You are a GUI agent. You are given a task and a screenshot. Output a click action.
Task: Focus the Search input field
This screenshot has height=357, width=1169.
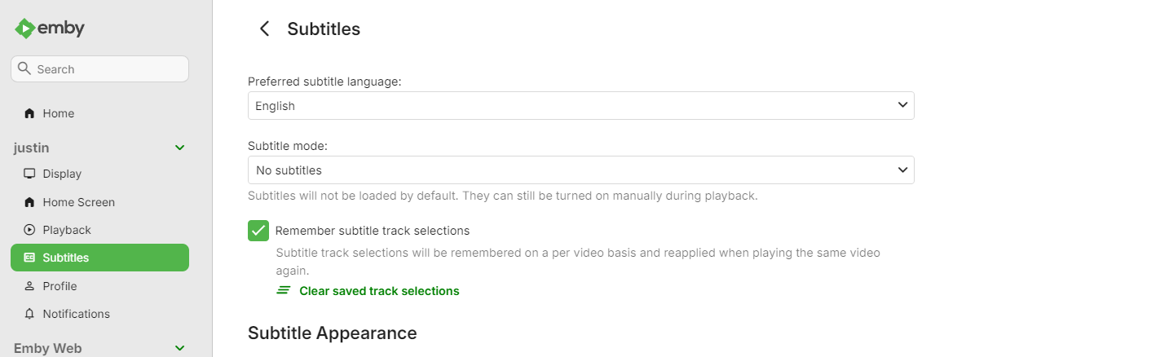pyautogui.click(x=108, y=69)
